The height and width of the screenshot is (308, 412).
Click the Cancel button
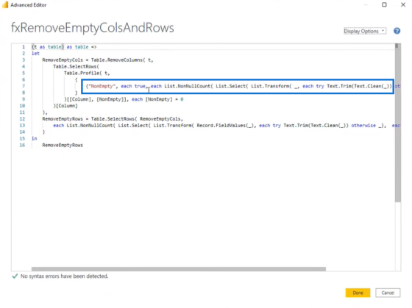click(388, 293)
